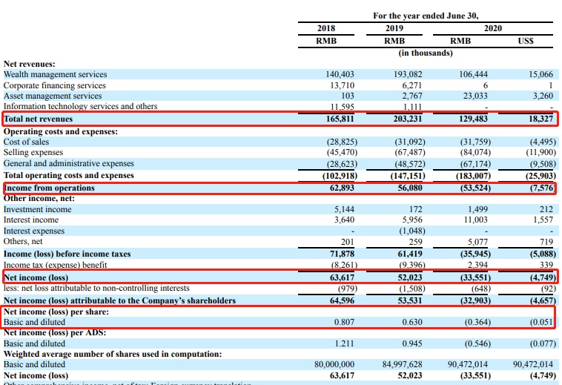
Task: Click the 'Others, net' label
Action: click(23, 241)
